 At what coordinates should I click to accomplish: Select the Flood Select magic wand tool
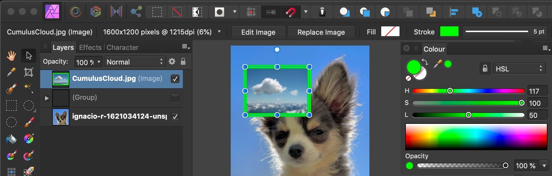[x=29, y=89]
